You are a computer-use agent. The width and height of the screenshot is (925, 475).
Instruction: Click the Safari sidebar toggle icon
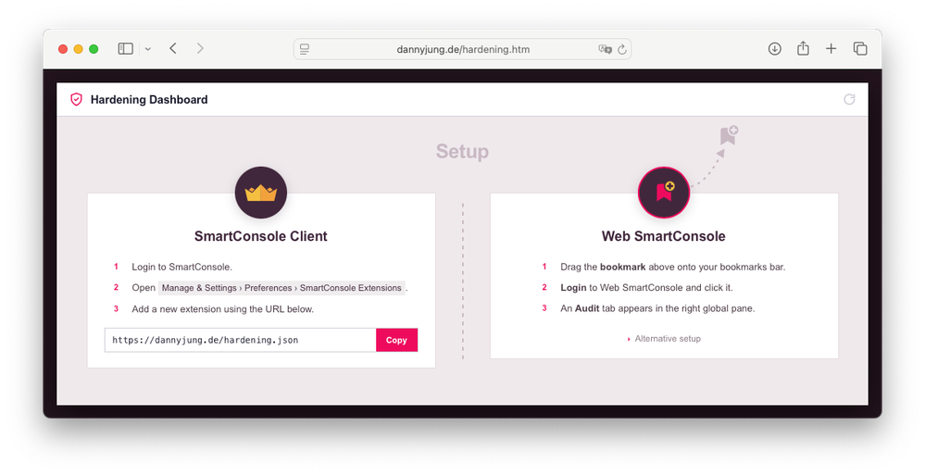[126, 49]
